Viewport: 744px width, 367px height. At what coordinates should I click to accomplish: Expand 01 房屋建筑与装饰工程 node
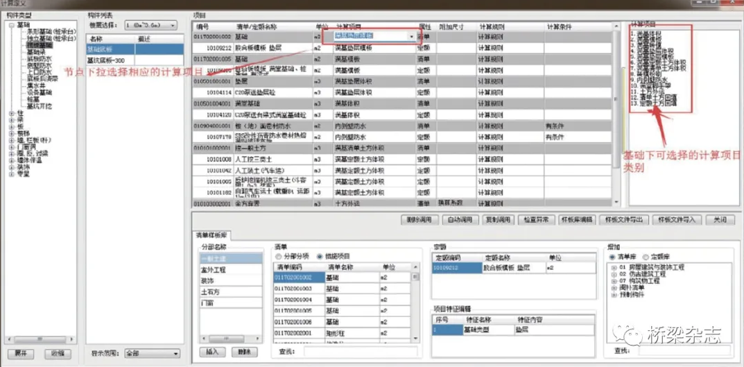pyautogui.click(x=614, y=268)
